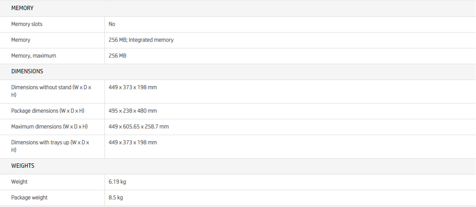Select the "Dimensions without stand" label

[51, 91]
